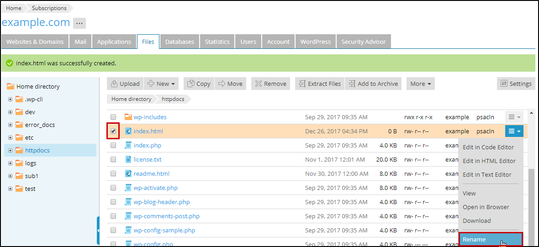This screenshot has height=247, width=539.
Task: Select the httpdocs folder in tree
Action: coord(37,150)
